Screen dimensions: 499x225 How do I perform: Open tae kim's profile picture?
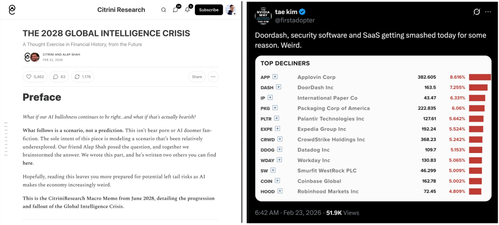[262, 16]
